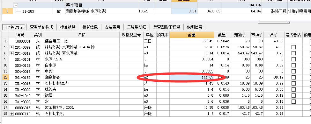Viewport: 311px width, 124px height.
Task: Click the 定额价 column header
Action: [x=240, y=35]
